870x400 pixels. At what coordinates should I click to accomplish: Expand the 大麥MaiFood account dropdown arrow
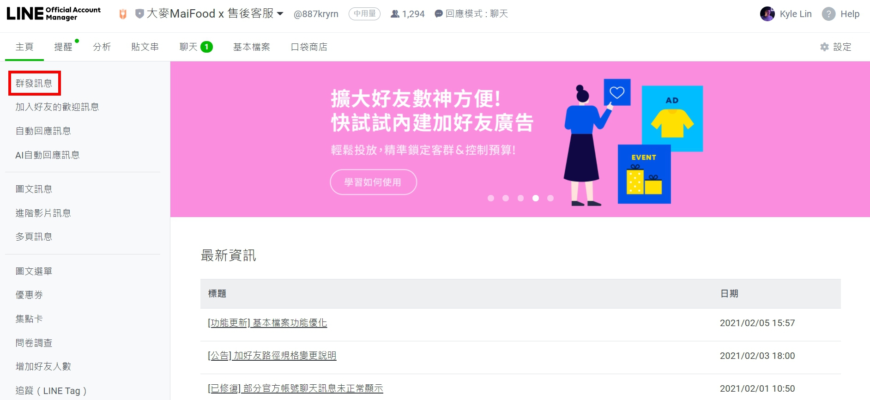pyautogui.click(x=280, y=14)
